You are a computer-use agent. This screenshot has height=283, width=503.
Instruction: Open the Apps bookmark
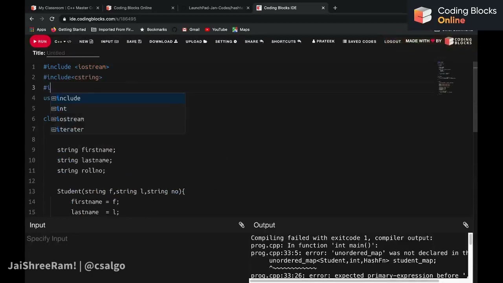(x=38, y=29)
